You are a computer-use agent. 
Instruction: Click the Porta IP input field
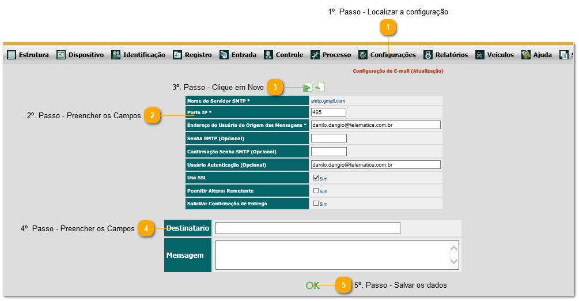pyautogui.click(x=328, y=112)
